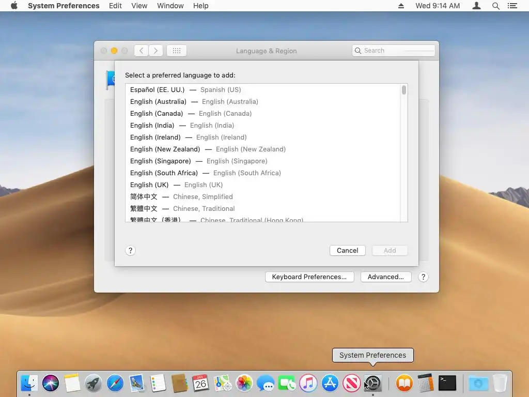The height and width of the screenshot is (397, 529).
Task: Open the Downloads folder in Dock
Action: pyautogui.click(x=478, y=383)
